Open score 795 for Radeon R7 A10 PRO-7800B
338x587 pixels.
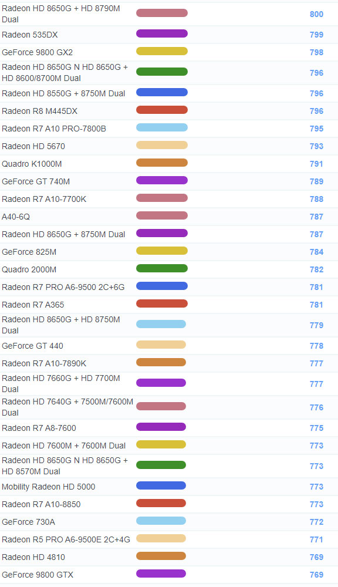(316, 129)
